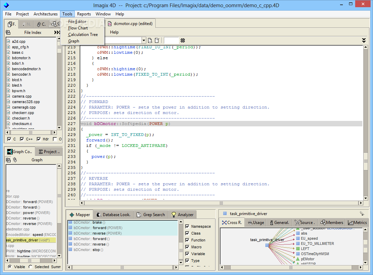Select bencodedmotor.h in the file list
Screen dimensions: 373x275
coord(26,69)
